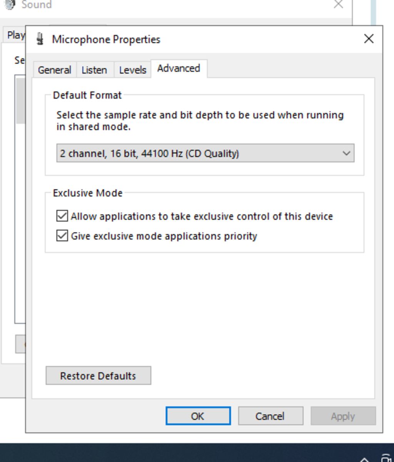
Task: Click the Apply button
Action: click(x=342, y=416)
